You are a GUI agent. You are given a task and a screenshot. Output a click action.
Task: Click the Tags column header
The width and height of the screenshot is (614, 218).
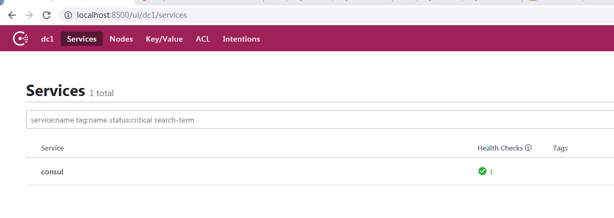(560, 148)
